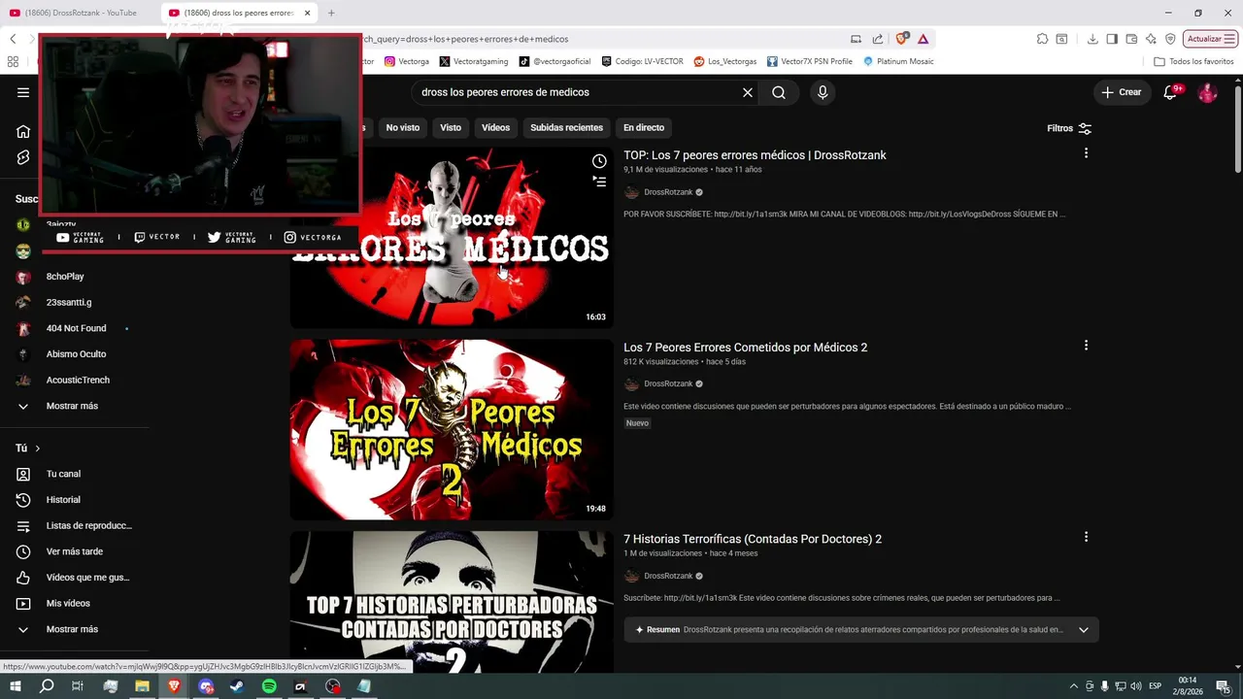
Task: Open options menu for '7 Historias Terroríficas' video
Action: point(1086,537)
